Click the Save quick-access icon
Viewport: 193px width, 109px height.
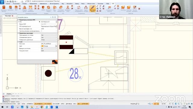10,1
